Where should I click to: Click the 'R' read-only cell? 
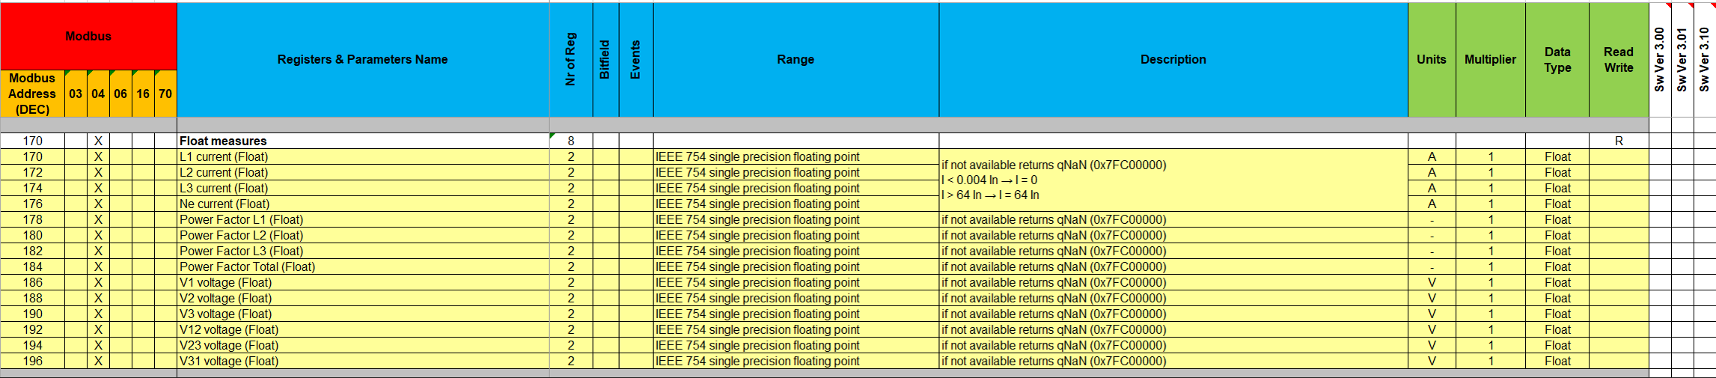(1619, 141)
